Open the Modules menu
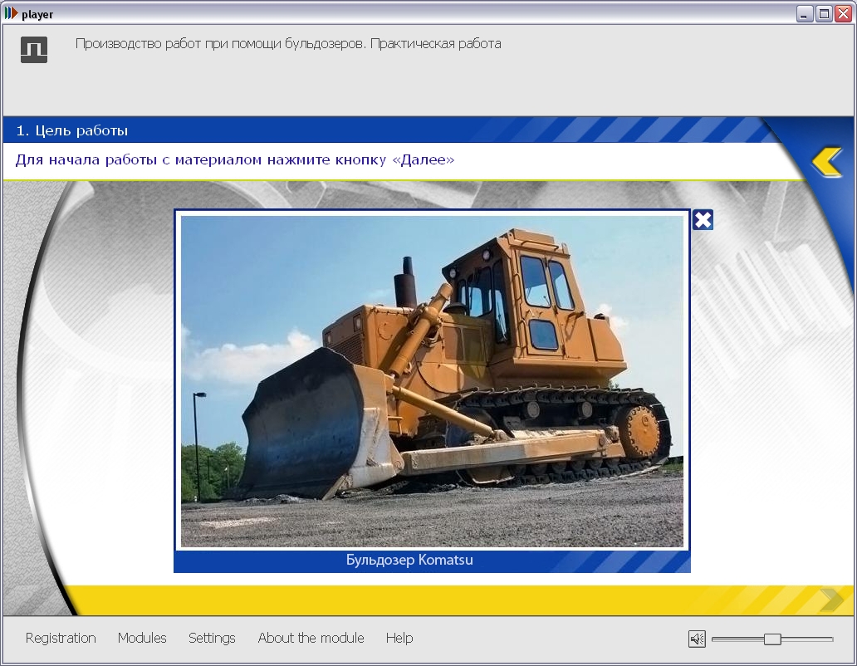The width and height of the screenshot is (857, 666). point(142,638)
